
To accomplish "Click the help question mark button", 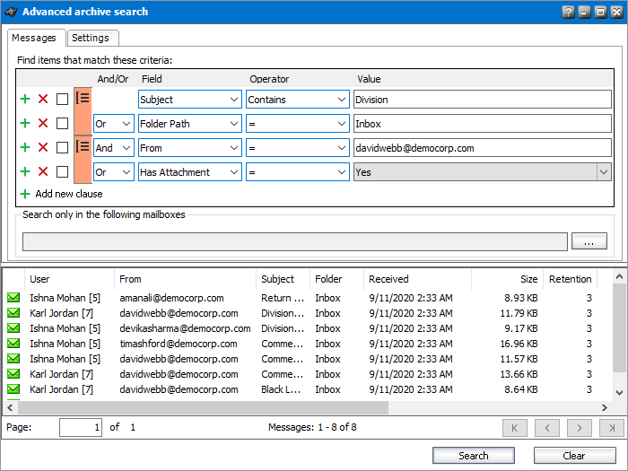I will point(568,13).
